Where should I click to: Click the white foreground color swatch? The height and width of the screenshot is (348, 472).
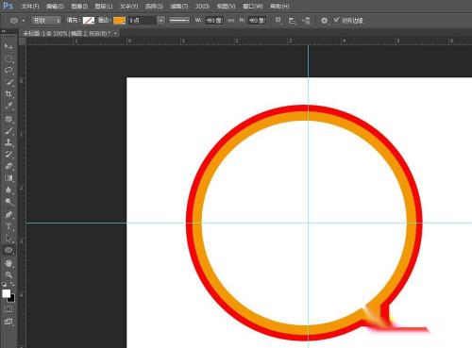(7, 293)
